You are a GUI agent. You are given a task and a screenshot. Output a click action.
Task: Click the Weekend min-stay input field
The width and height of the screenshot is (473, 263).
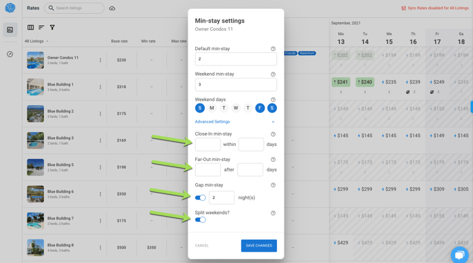click(x=236, y=85)
